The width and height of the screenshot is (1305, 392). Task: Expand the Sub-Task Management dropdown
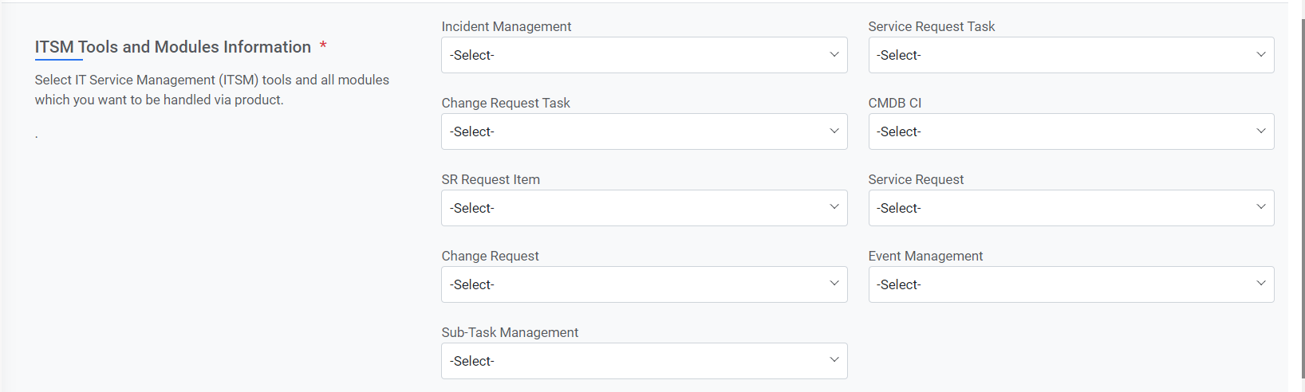click(643, 361)
